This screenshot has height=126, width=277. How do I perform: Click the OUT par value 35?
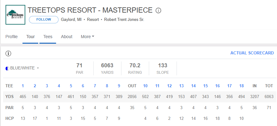point(132,108)
